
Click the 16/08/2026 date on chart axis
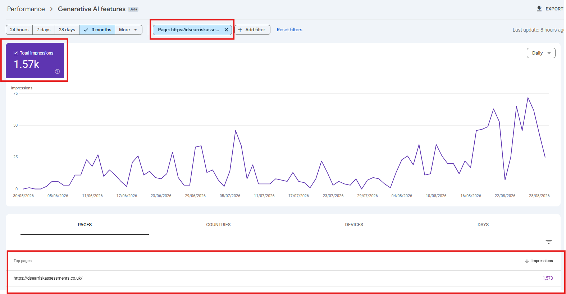click(x=471, y=196)
